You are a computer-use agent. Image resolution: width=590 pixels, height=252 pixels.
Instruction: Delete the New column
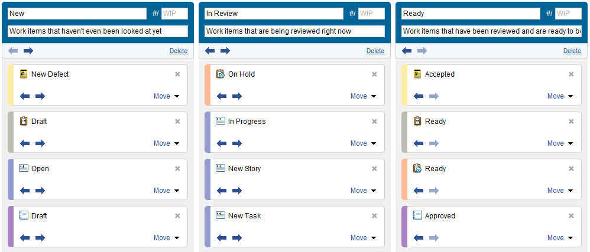pyautogui.click(x=179, y=51)
